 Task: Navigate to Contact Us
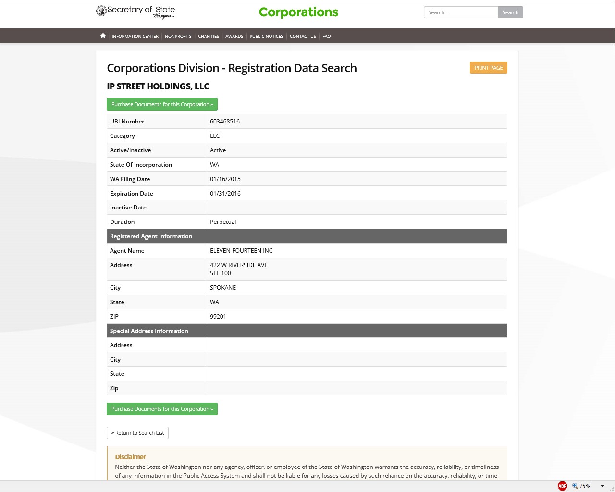point(303,37)
